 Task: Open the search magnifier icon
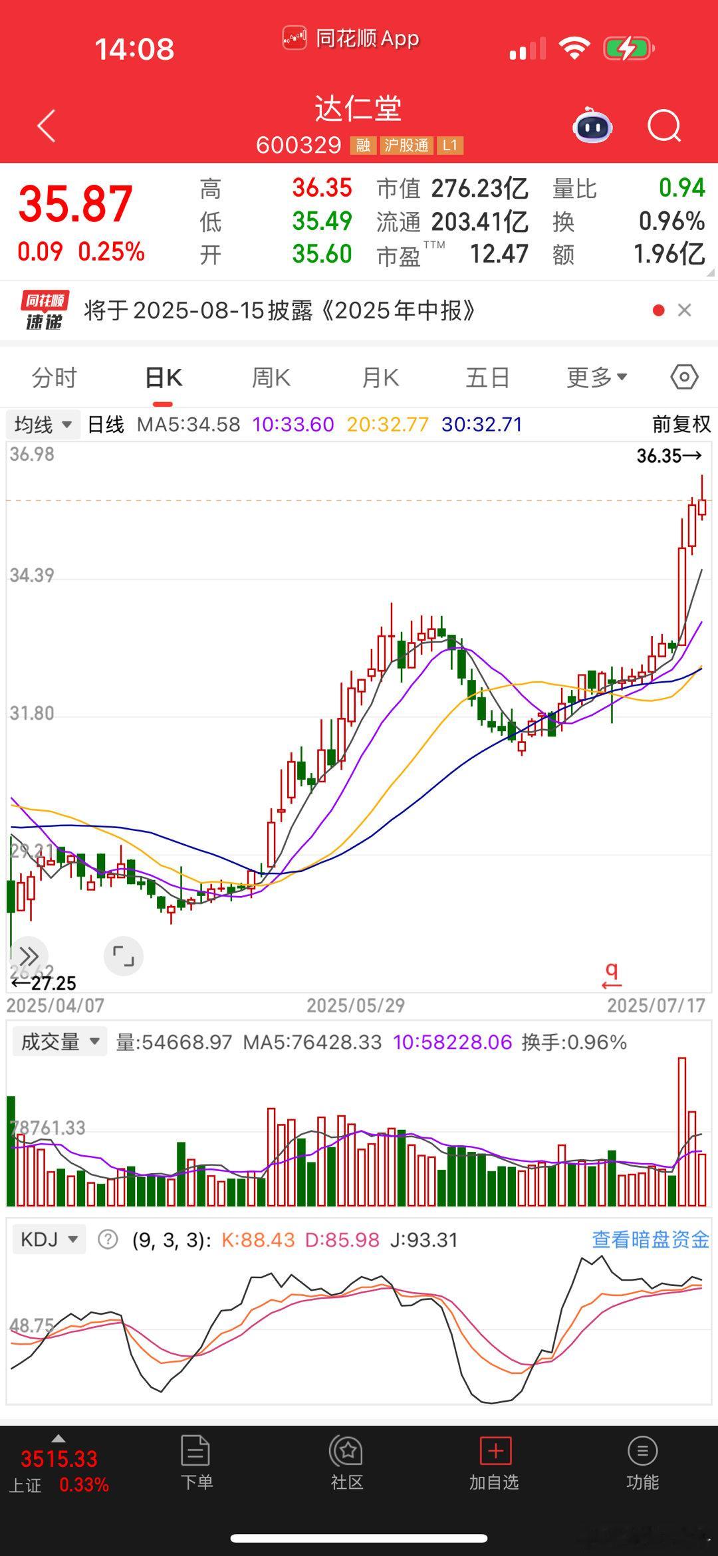[664, 126]
